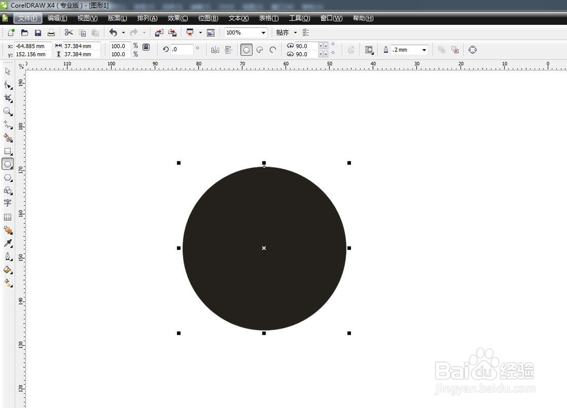Click the Export icon
The width and height of the screenshot is (567, 408).
click(x=172, y=32)
